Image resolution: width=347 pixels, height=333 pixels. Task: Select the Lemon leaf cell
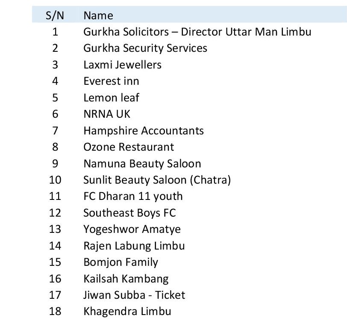point(111,98)
